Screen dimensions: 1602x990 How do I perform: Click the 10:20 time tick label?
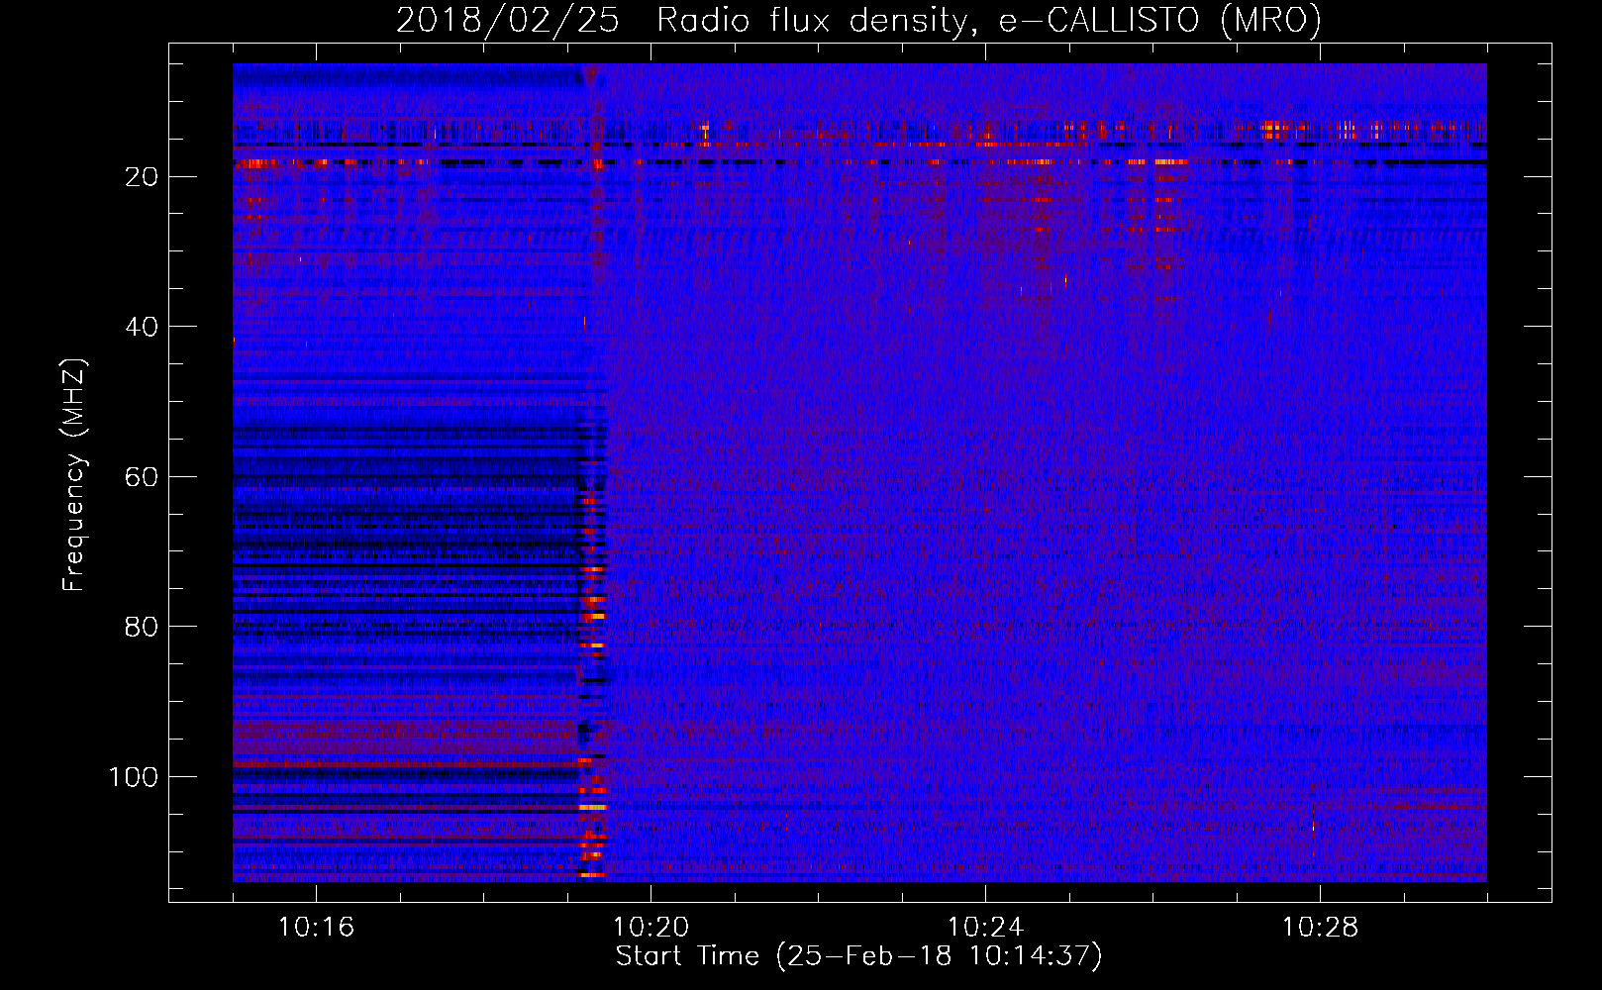click(651, 928)
